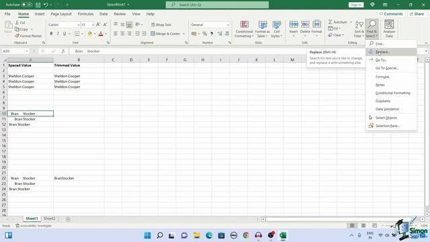This screenshot has width=430, height=242.
Task: Switch to the Page Layout tab
Action: pyautogui.click(x=61, y=13)
